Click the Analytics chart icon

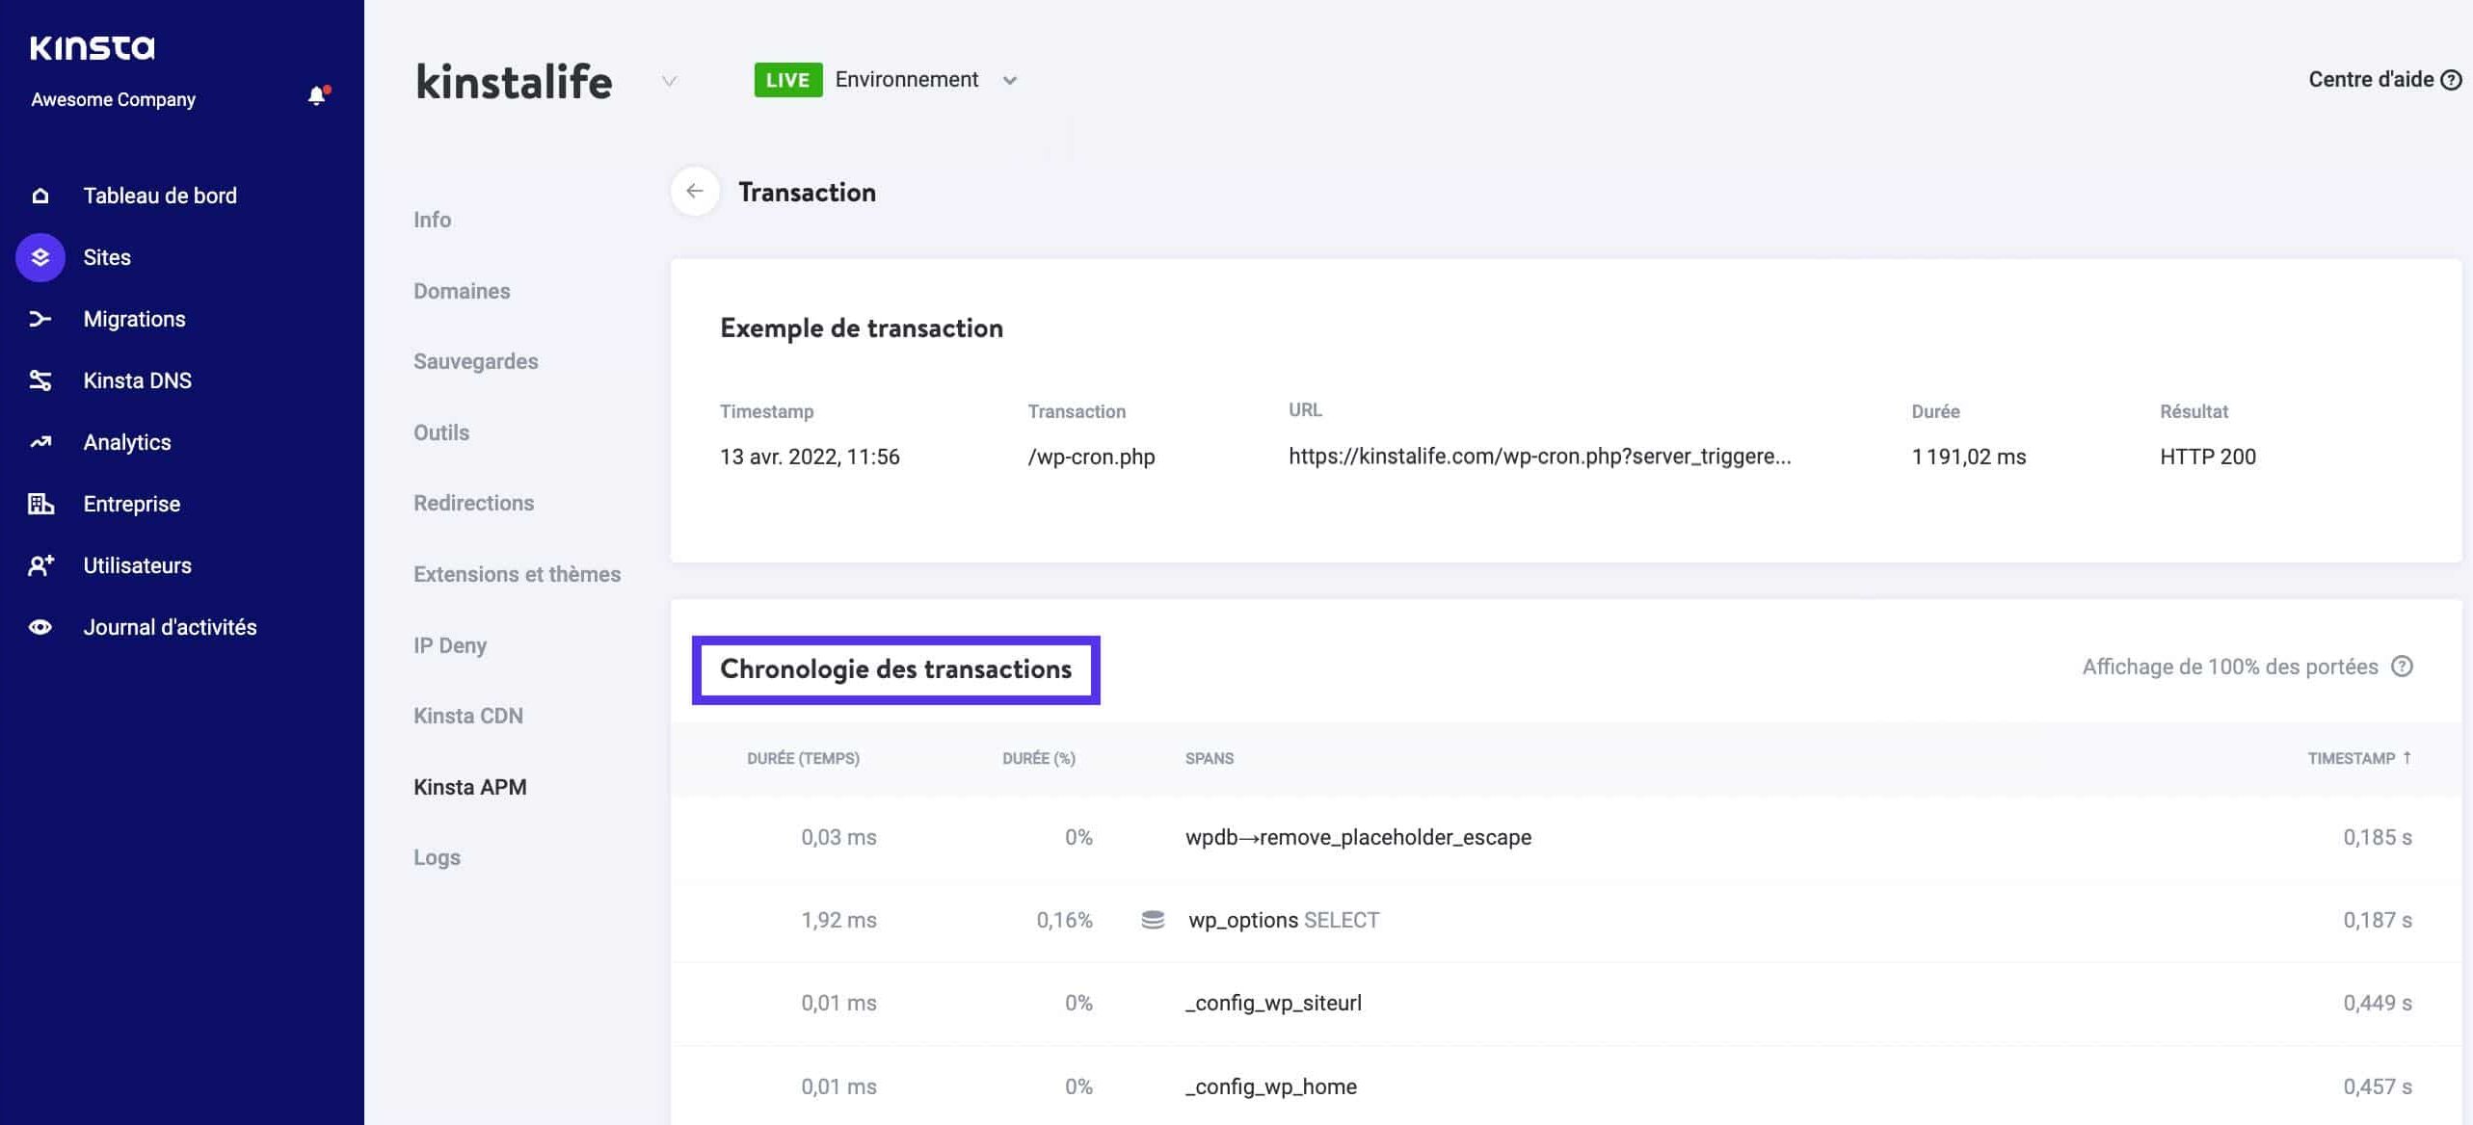click(40, 442)
